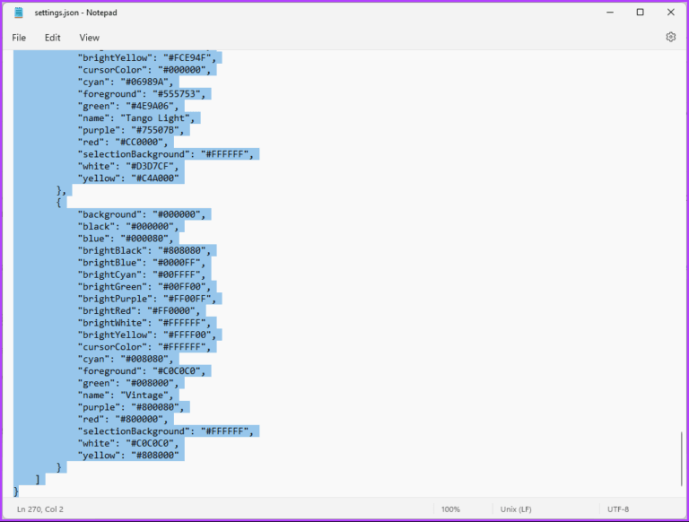
Task: Click the "red": "#800000" line
Action: coord(123,419)
